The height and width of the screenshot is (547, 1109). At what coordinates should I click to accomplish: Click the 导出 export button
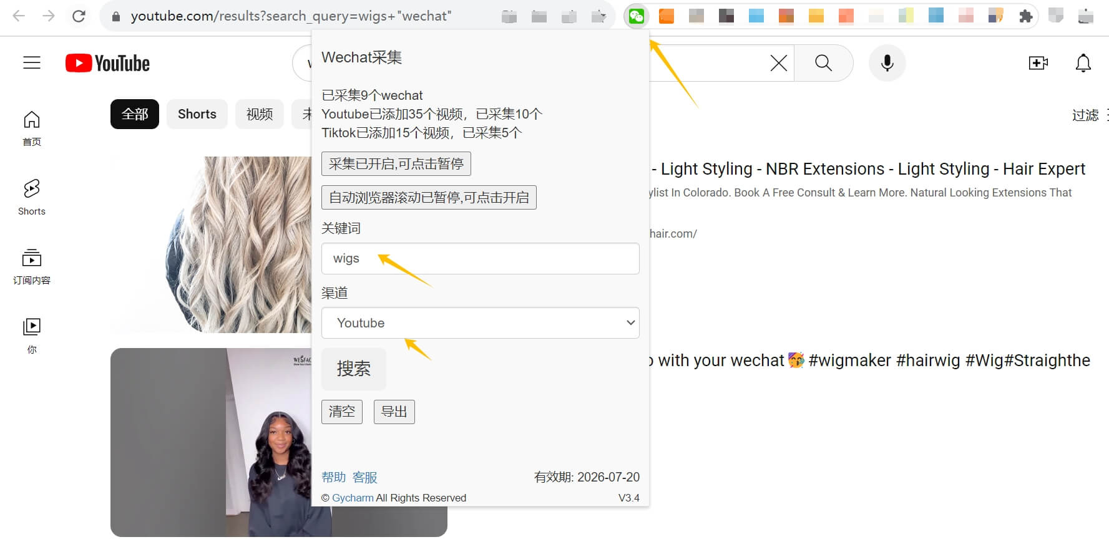(x=394, y=412)
